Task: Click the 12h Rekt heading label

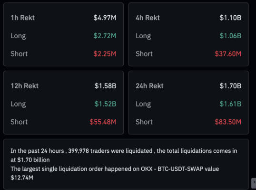Action: (x=24, y=86)
